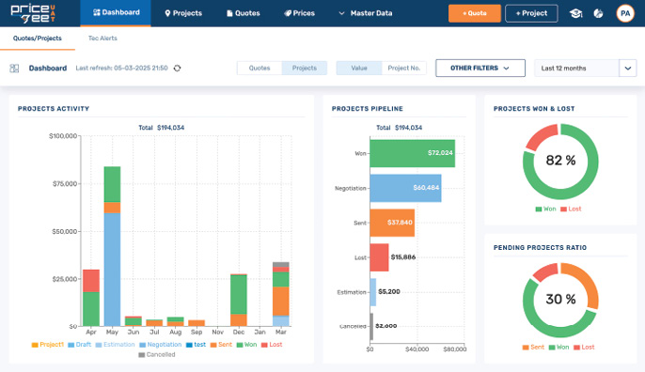The image size is (645, 372).
Task: Toggle Lost legend under Projects Won & Lost
Action: click(571, 209)
